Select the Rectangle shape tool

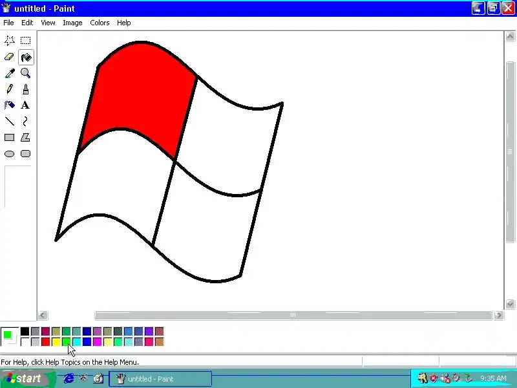click(x=9, y=138)
